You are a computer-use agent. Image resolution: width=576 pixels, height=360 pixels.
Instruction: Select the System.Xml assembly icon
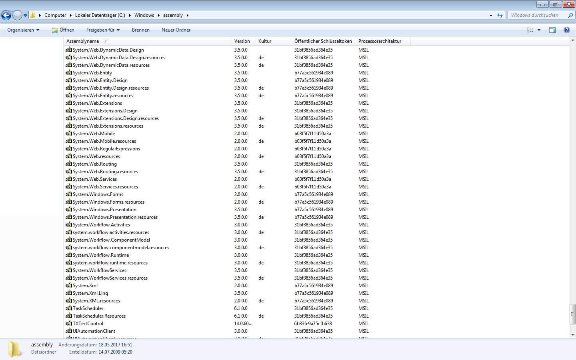69,286
